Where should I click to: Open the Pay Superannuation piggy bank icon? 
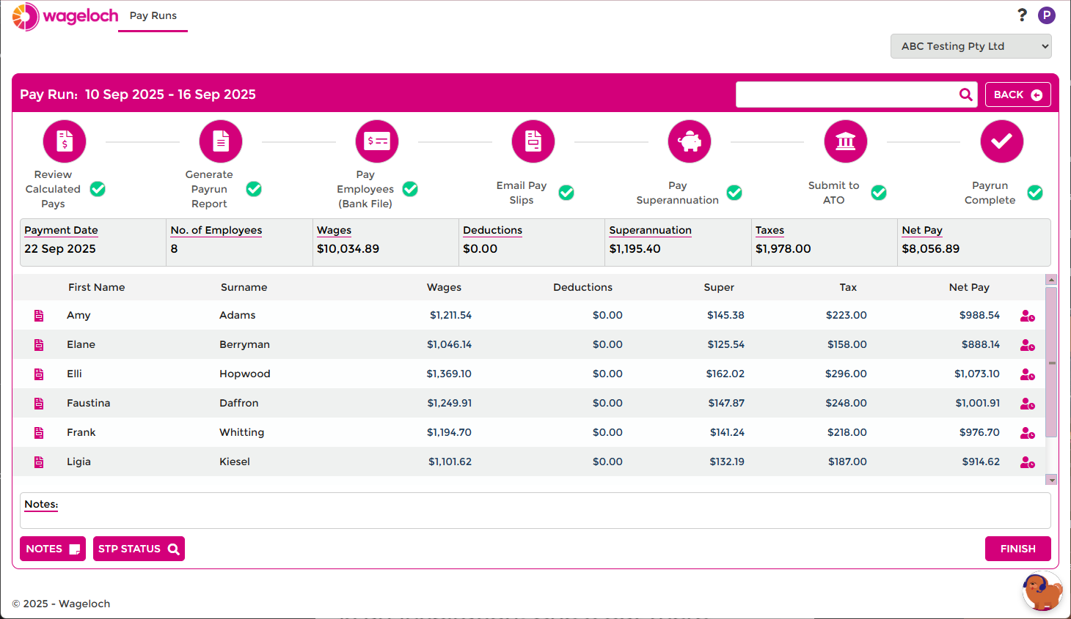coord(689,141)
